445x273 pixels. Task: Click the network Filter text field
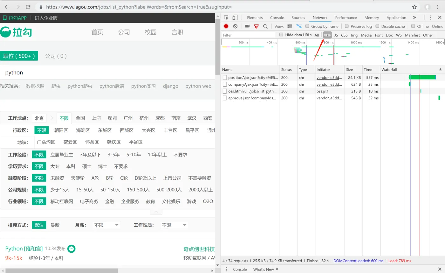(248, 35)
